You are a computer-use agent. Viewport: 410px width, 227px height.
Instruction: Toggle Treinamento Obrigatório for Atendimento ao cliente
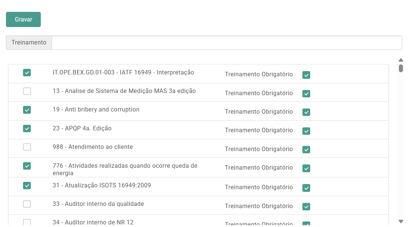click(306, 150)
